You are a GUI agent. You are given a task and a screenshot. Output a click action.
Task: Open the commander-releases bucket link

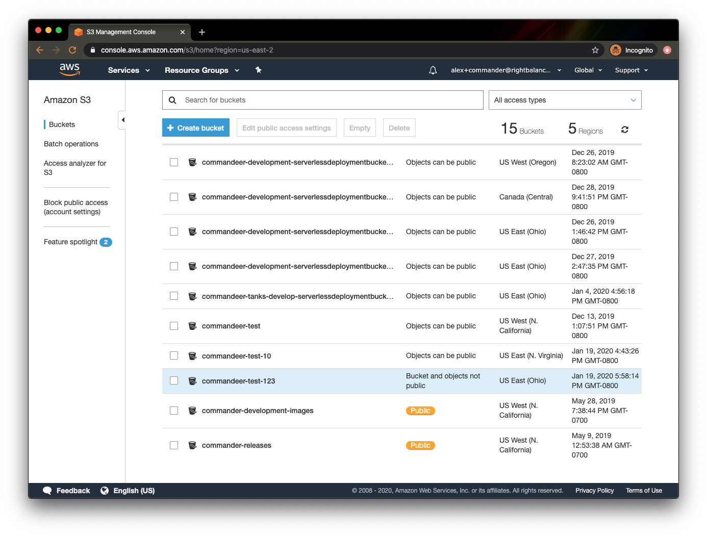(237, 445)
